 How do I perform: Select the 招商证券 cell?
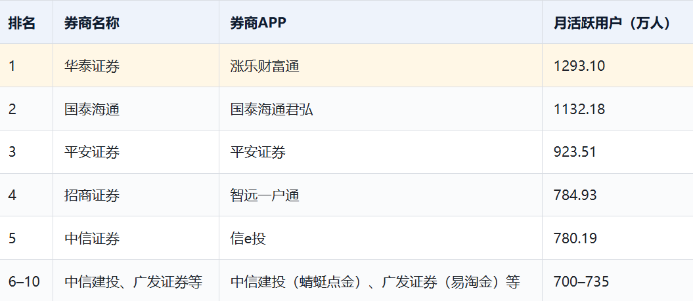(136, 195)
